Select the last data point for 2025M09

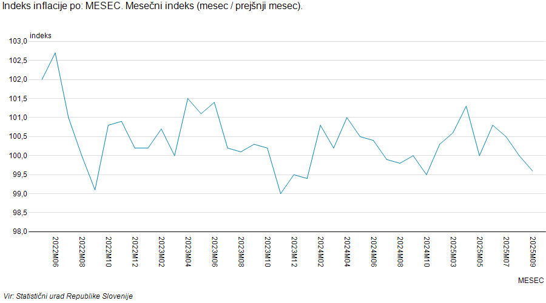(533, 171)
